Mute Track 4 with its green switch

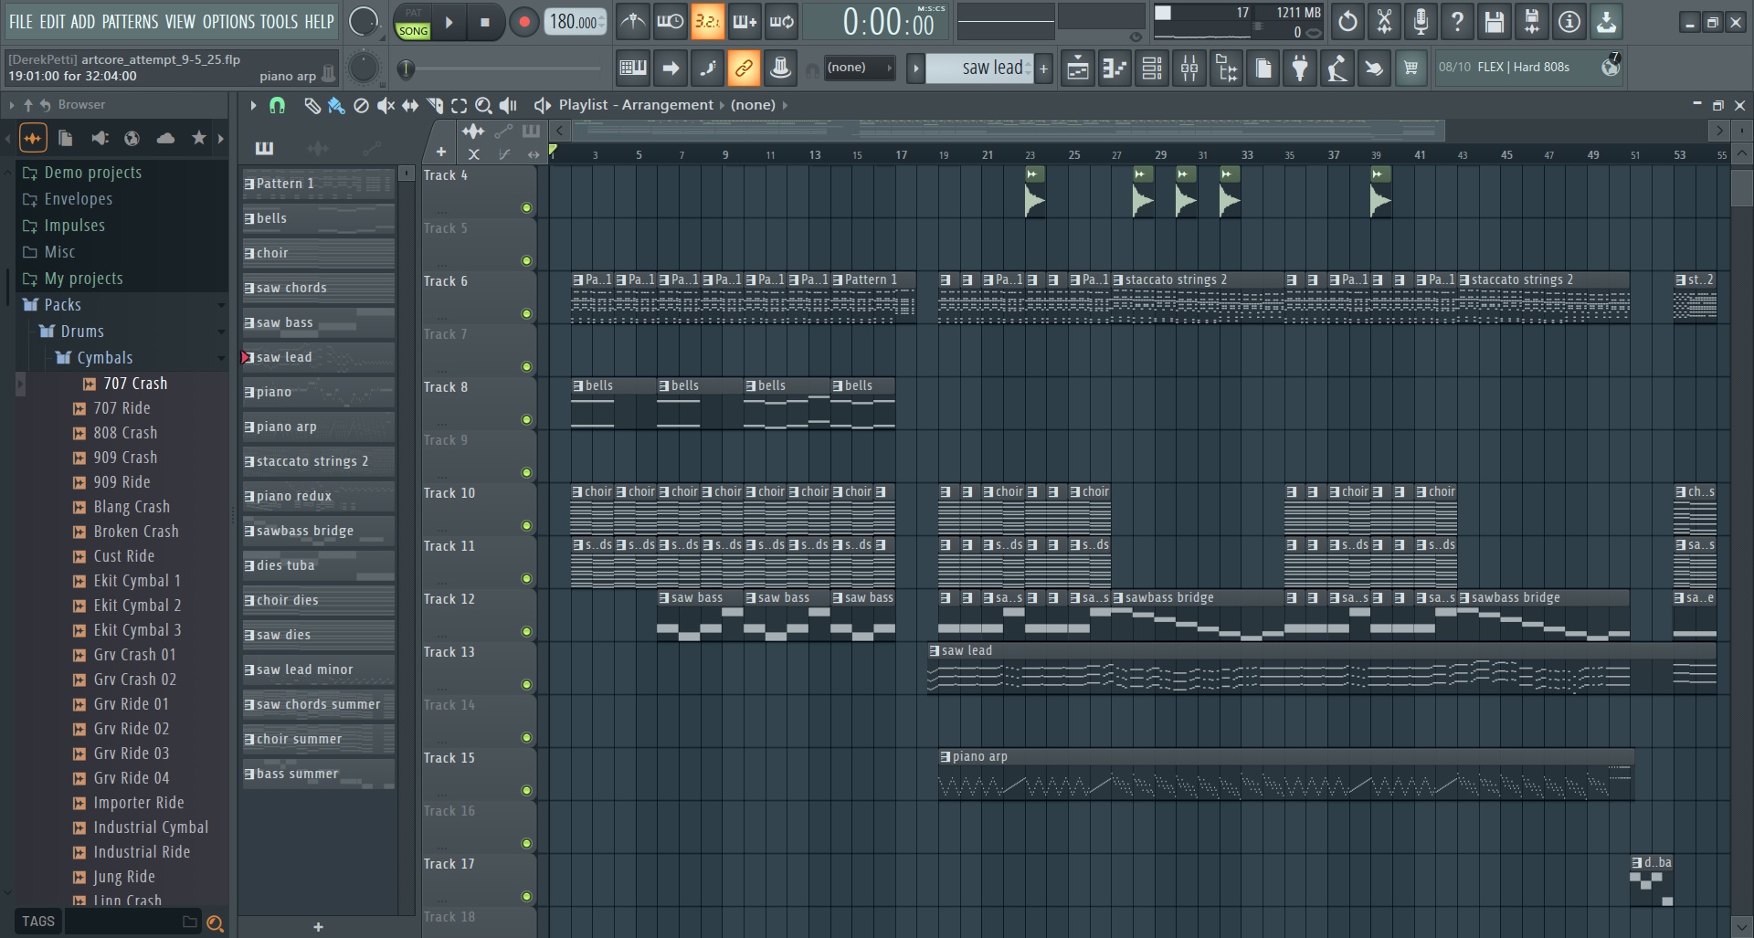coord(526,208)
